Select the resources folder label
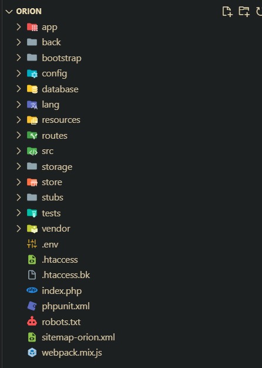262x368 pixels. [61, 120]
